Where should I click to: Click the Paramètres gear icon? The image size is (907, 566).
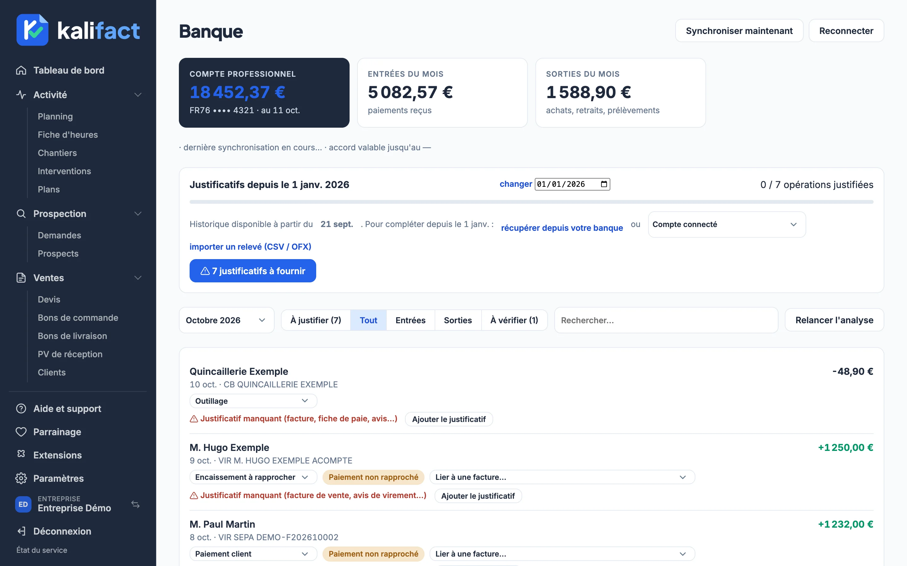[21, 478]
